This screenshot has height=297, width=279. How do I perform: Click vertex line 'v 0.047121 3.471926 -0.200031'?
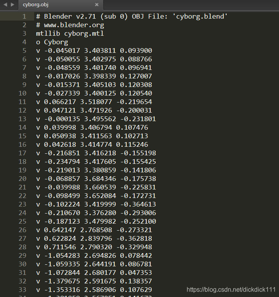point(94,110)
